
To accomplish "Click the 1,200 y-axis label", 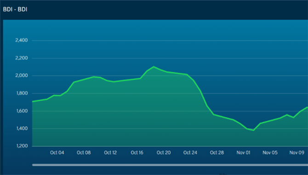I will pyautogui.click(x=22, y=146).
